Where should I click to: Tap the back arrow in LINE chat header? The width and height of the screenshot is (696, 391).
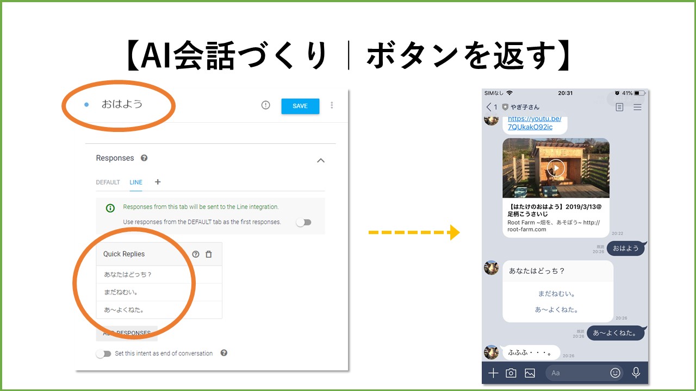click(489, 107)
